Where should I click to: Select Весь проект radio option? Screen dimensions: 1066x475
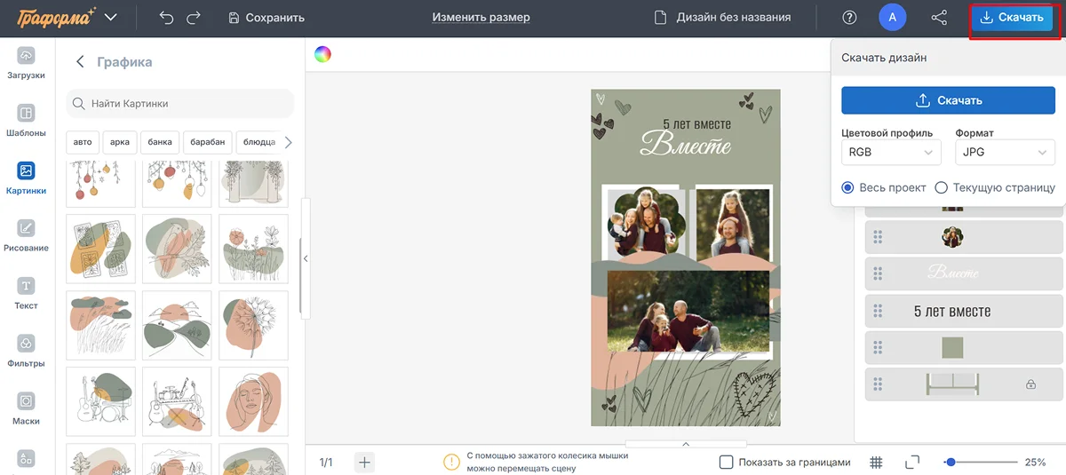[847, 187]
